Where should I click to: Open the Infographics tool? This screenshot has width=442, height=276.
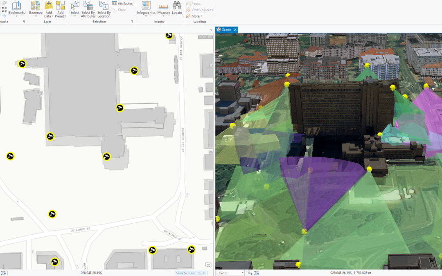[x=146, y=6]
